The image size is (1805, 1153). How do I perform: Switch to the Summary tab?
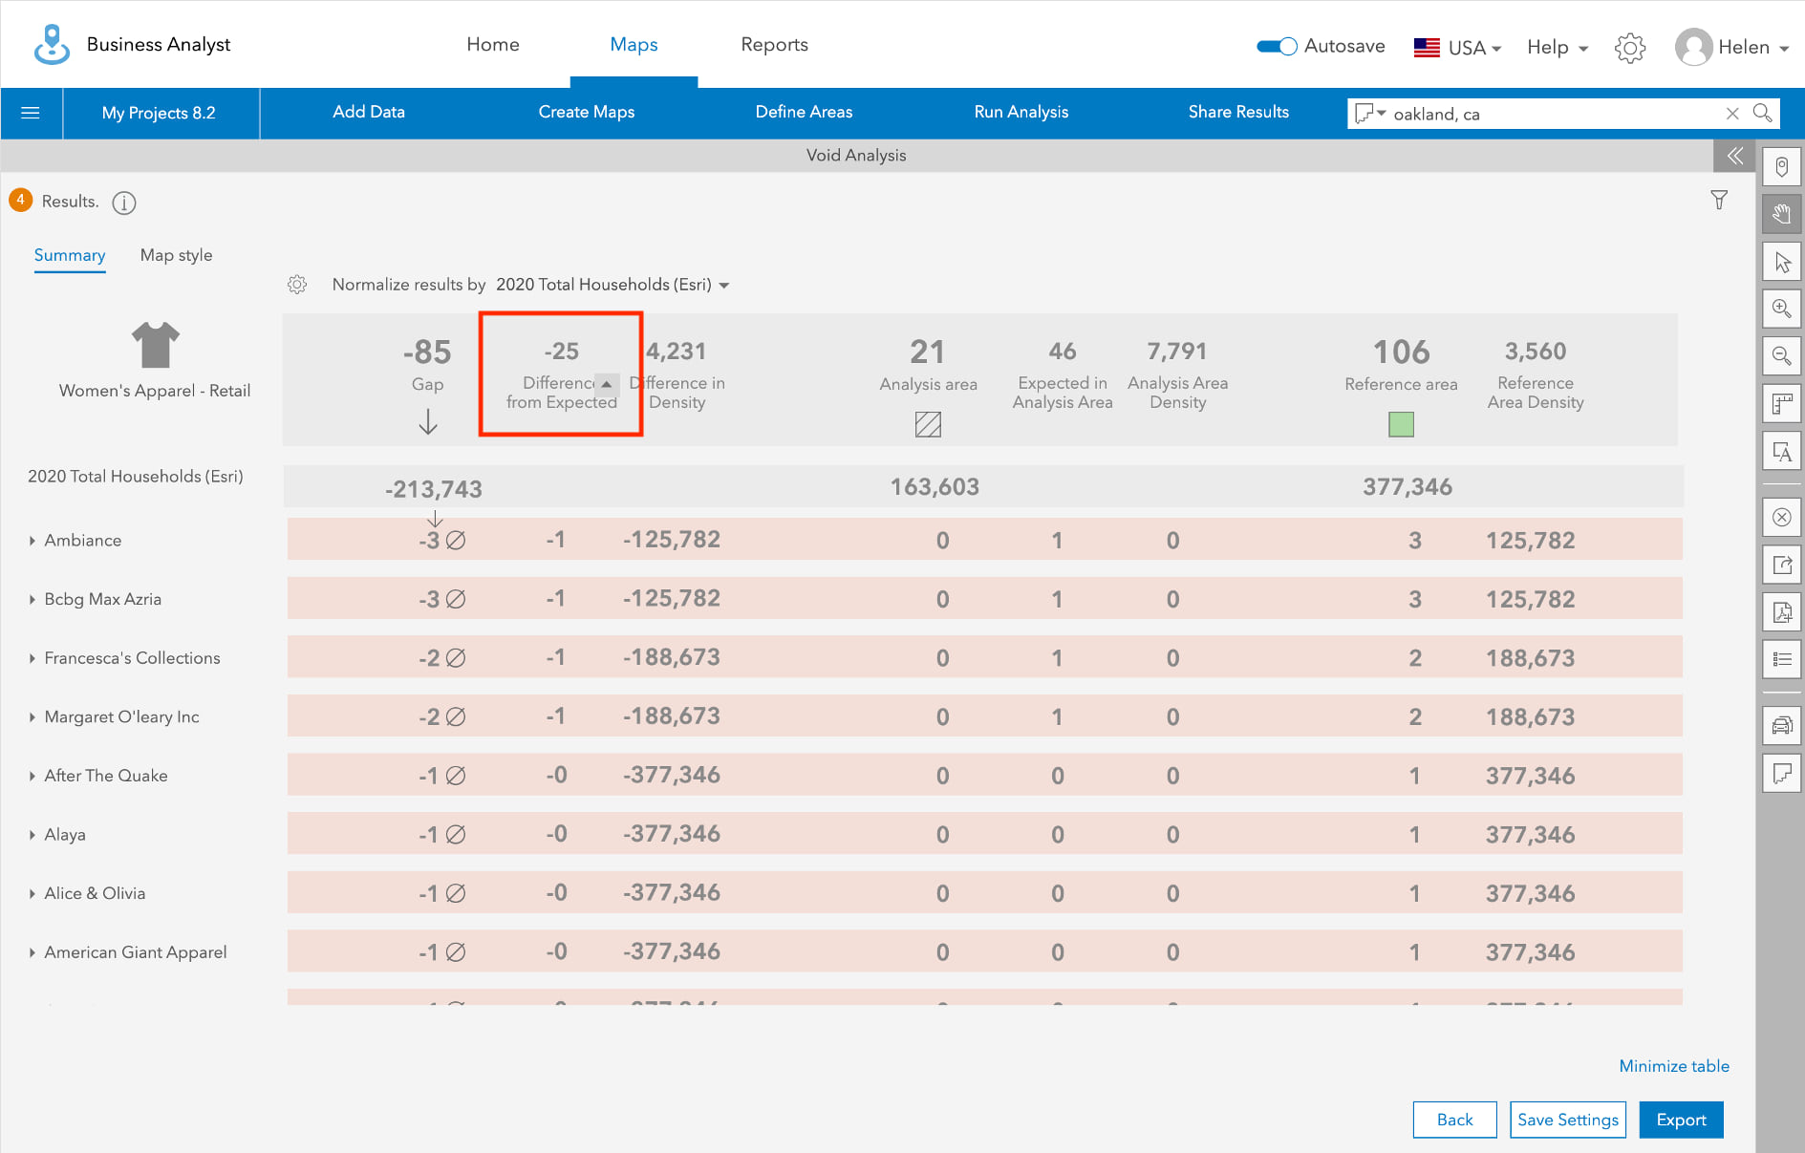[x=70, y=256]
